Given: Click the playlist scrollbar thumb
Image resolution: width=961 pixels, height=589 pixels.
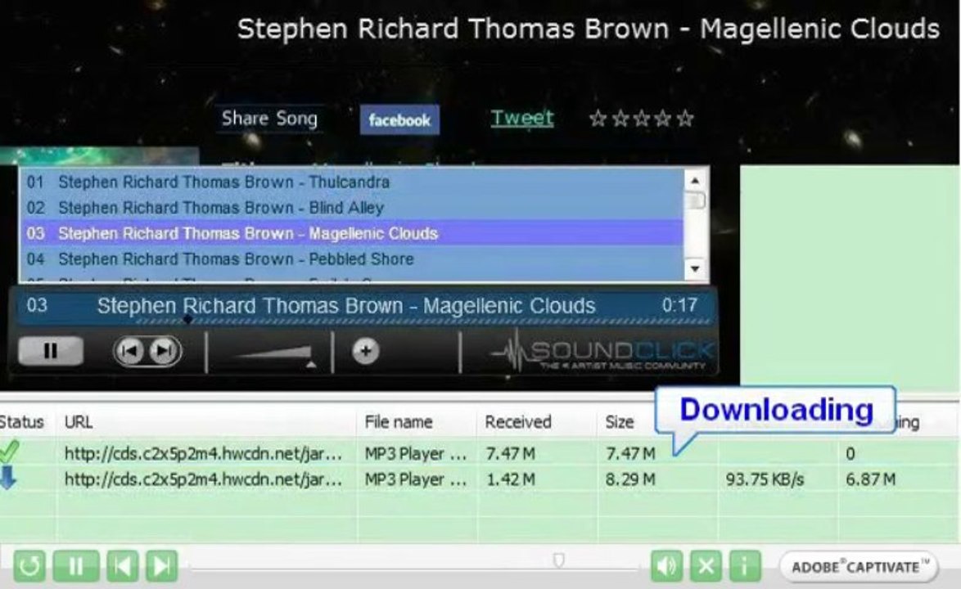Looking at the screenshot, I should pos(696,200).
